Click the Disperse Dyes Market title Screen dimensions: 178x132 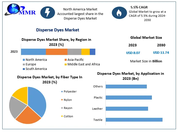coord(58,30)
